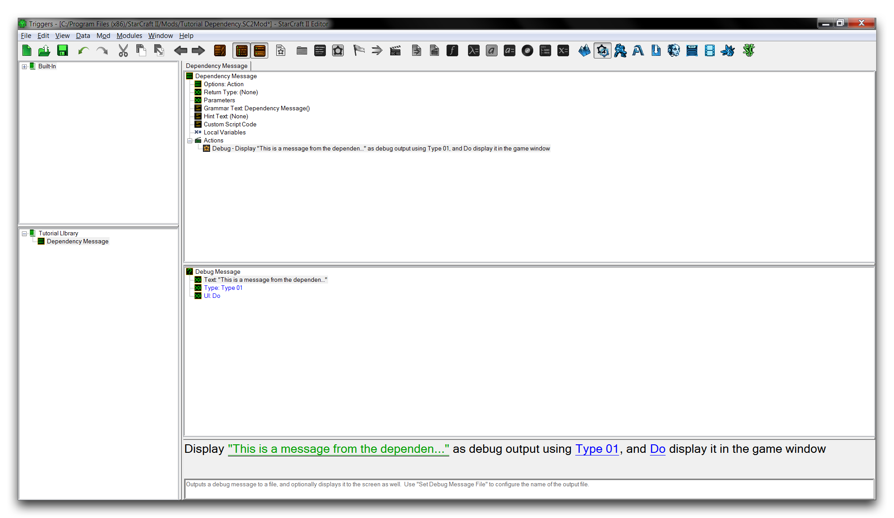This screenshot has width=894, height=518.
Task: Toggle the Triggers module gear button
Action: point(602,51)
